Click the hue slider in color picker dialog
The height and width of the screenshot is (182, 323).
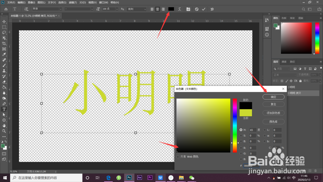[235, 125]
